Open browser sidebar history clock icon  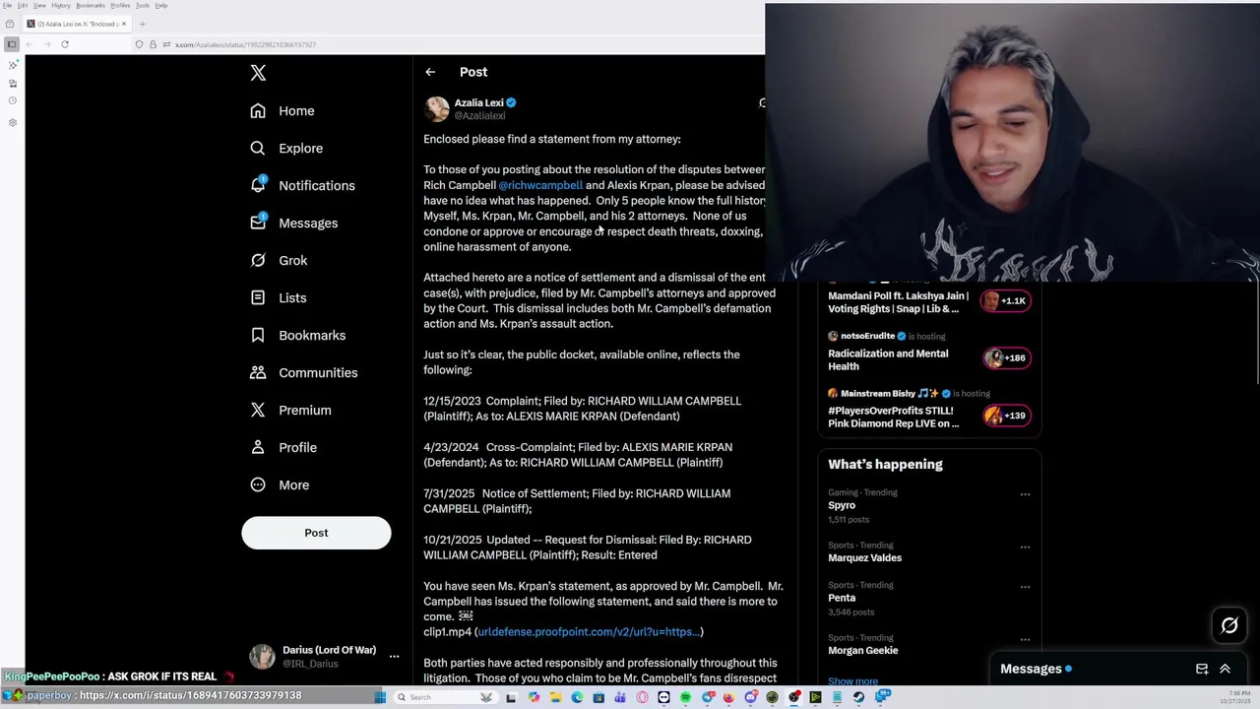click(x=12, y=100)
